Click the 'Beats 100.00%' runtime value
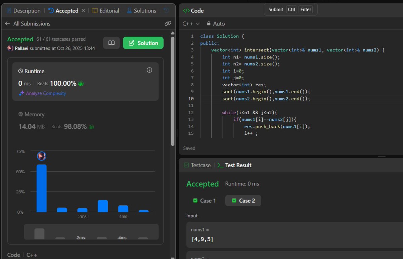The width and height of the screenshot is (403, 259). pyautogui.click(x=57, y=83)
